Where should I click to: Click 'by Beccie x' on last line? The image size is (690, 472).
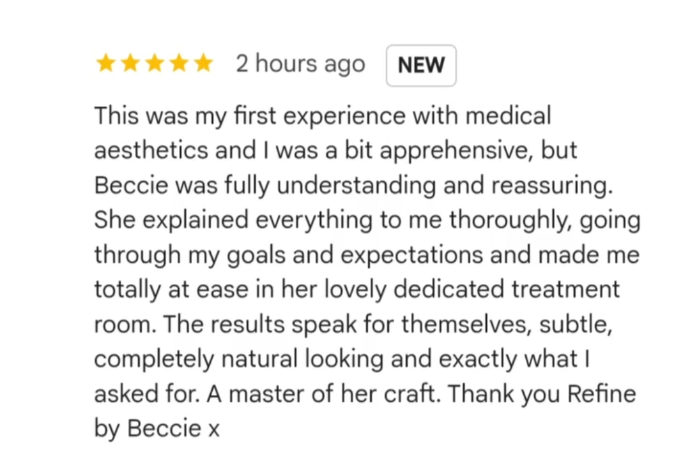point(157,428)
